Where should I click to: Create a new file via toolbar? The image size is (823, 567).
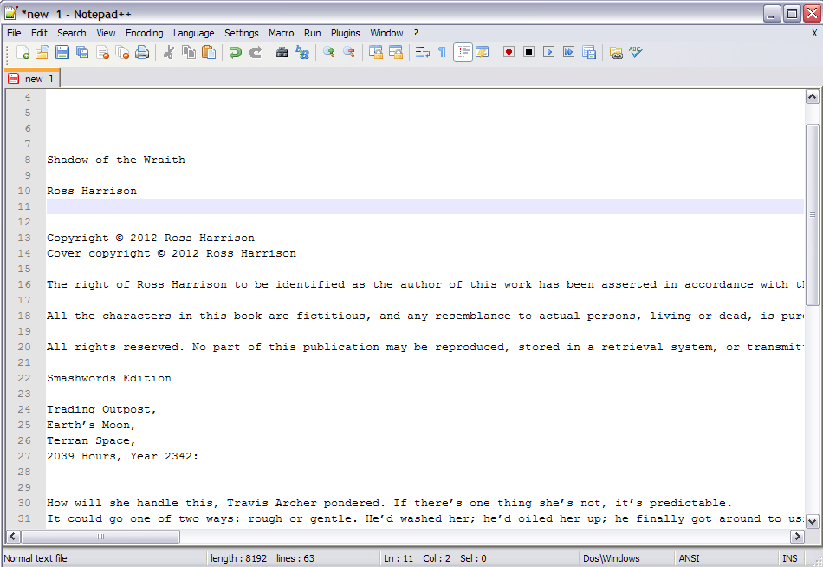tap(23, 53)
